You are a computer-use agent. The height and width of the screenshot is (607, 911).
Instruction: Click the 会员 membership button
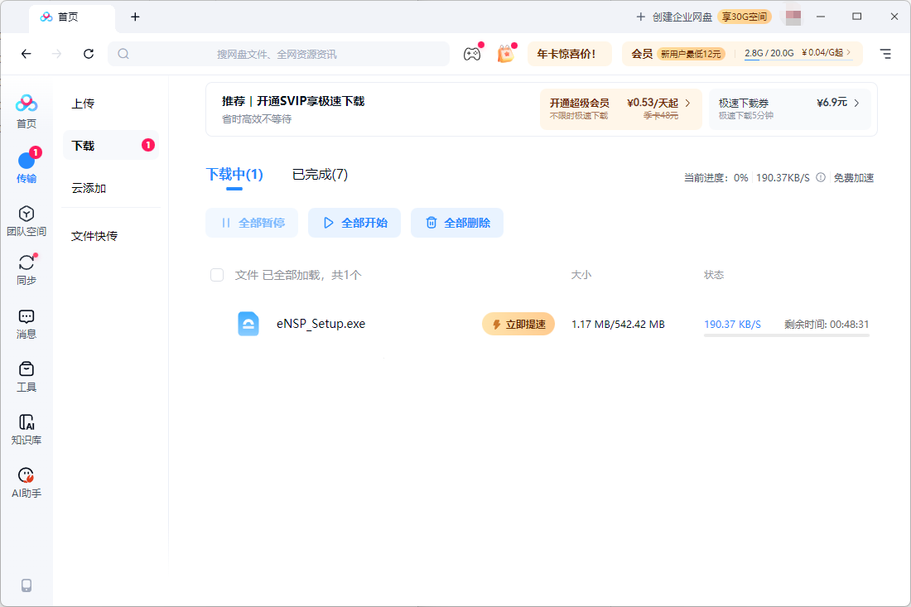pos(642,54)
